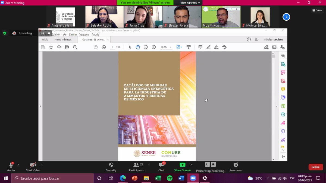Switch to the Inicio tab

point(45,39)
